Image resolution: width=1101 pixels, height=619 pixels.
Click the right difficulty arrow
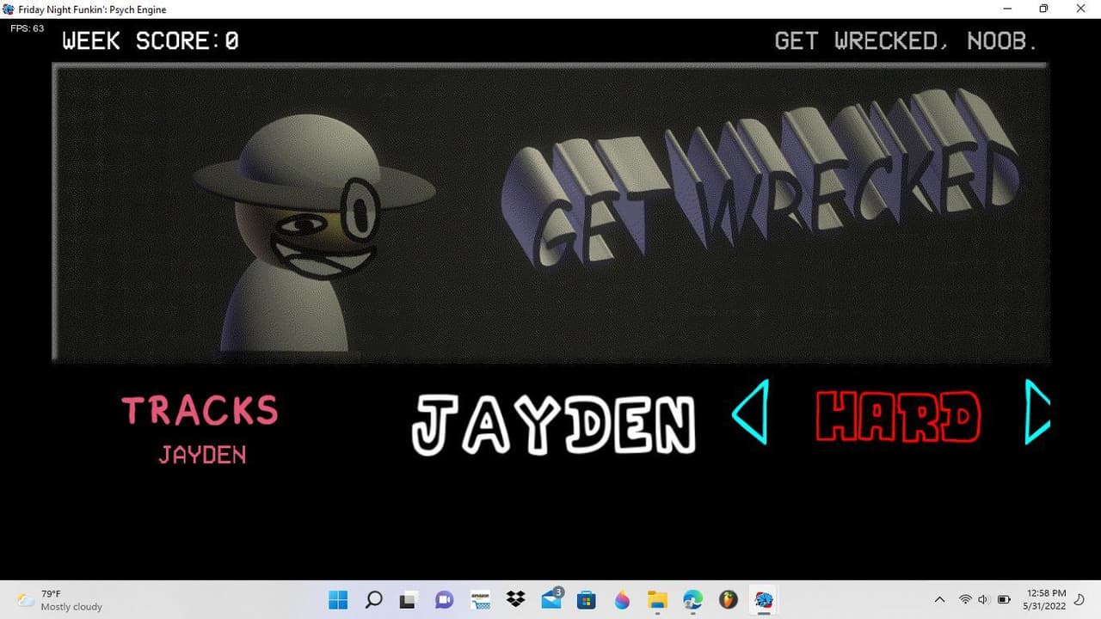(x=1037, y=413)
